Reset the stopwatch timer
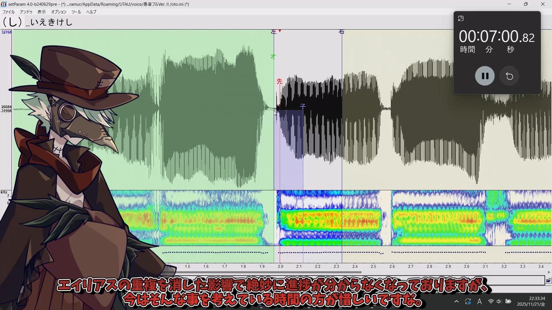This screenshot has width=552, height=310. pos(509,76)
